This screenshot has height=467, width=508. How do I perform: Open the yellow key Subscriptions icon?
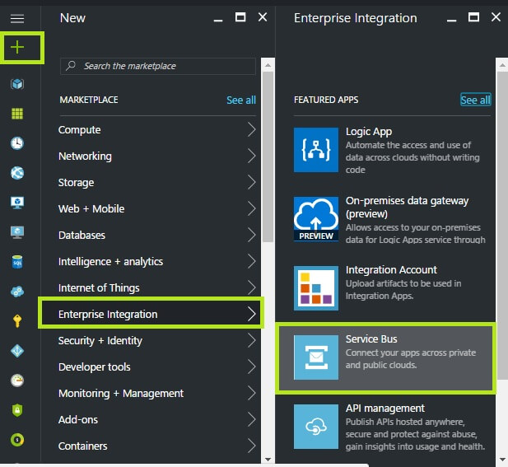(x=17, y=321)
